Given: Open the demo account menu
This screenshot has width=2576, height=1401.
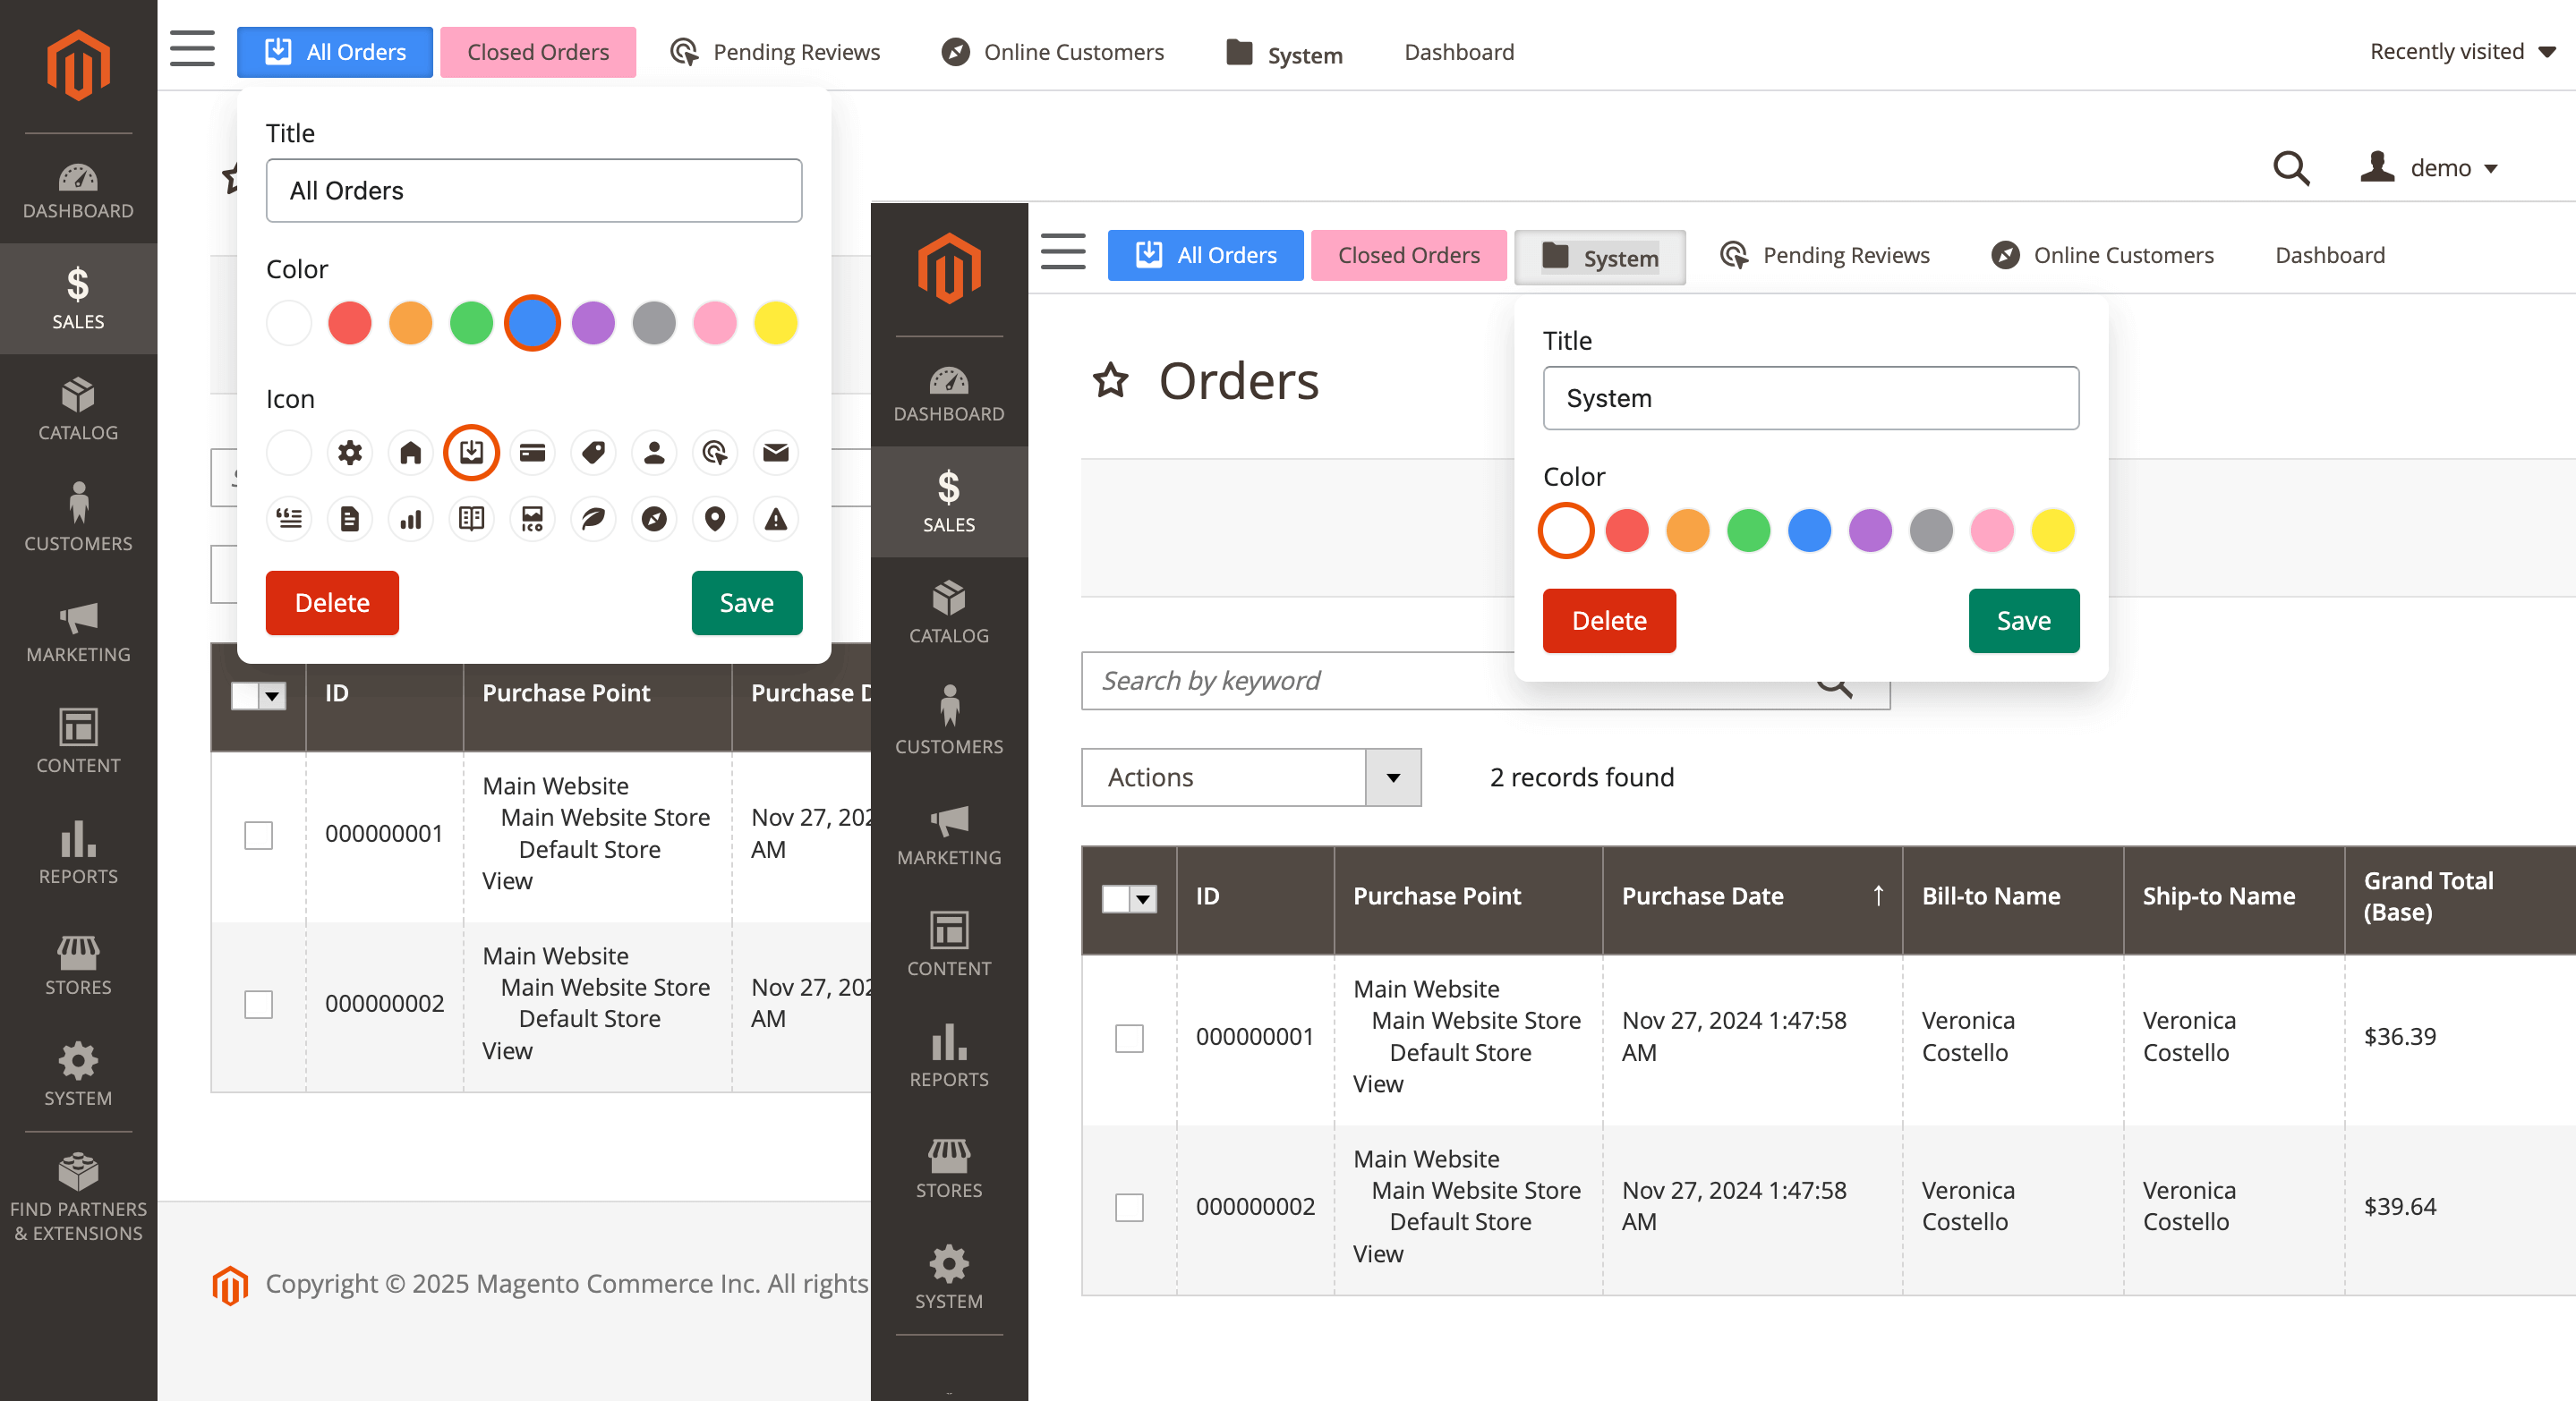Looking at the screenshot, I should coord(2432,168).
